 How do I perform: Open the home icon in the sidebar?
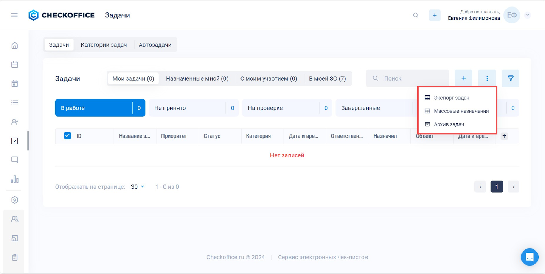(15, 45)
